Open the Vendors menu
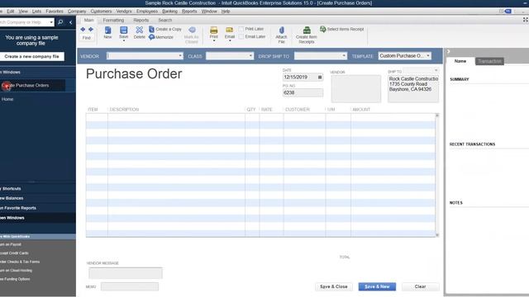 pyautogui.click(x=124, y=11)
